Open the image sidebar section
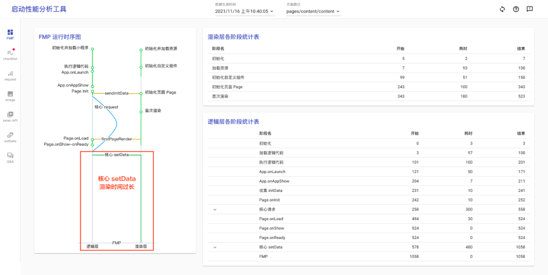This screenshot has width=548, height=275. click(10, 96)
